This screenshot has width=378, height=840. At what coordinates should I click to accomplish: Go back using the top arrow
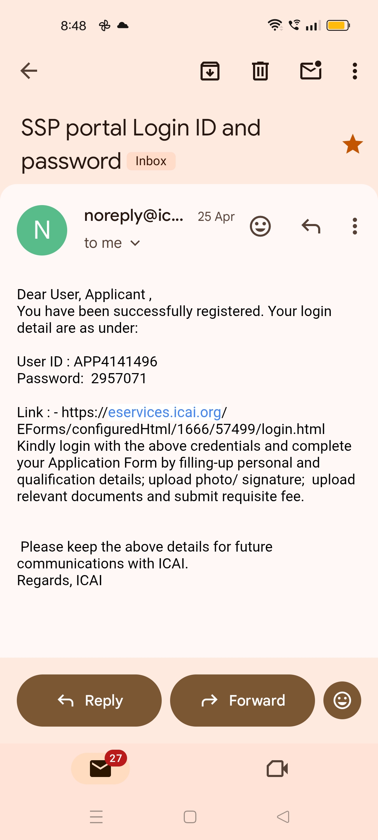tap(29, 71)
